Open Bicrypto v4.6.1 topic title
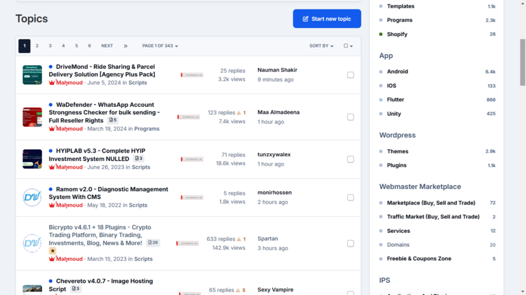 coord(100,235)
